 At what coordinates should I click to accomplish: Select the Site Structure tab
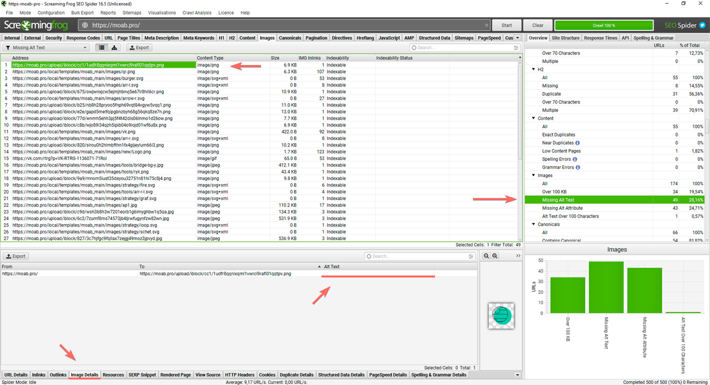(565, 38)
